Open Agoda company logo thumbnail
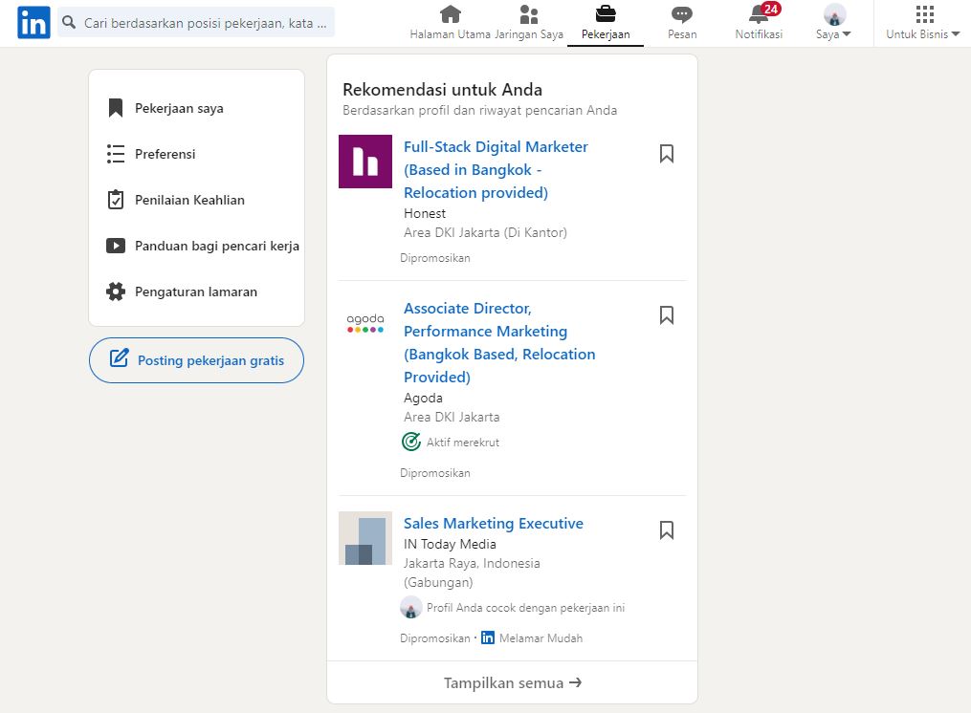This screenshot has height=713, width=971. (x=365, y=323)
